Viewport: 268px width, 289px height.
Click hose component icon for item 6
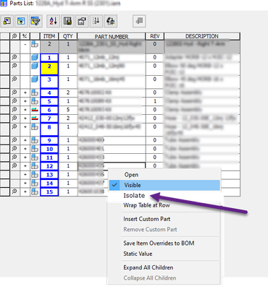click(35, 110)
